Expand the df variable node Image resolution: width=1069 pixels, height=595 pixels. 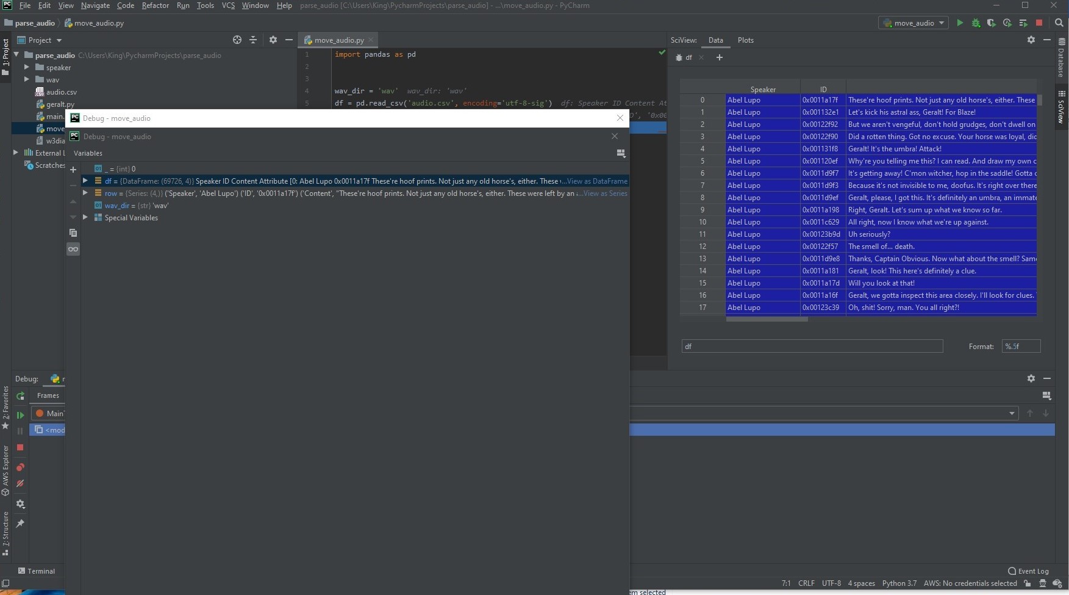click(x=85, y=181)
